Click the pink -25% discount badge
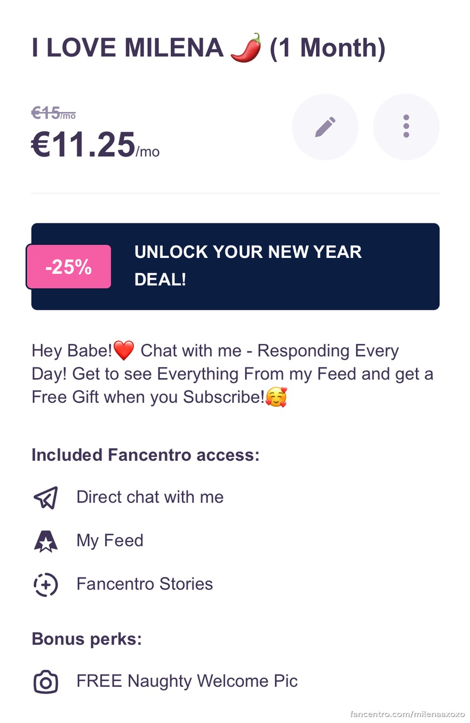The height and width of the screenshot is (723, 470). coord(69,267)
